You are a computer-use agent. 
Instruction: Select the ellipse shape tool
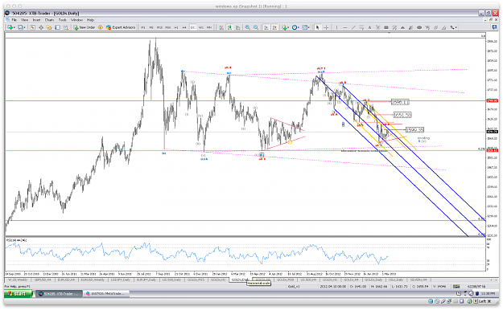pyautogui.click(x=419, y=27)
